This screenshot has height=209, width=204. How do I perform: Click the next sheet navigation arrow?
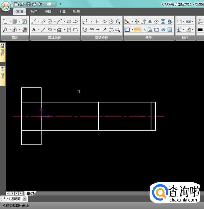click(x=16, y=193)
